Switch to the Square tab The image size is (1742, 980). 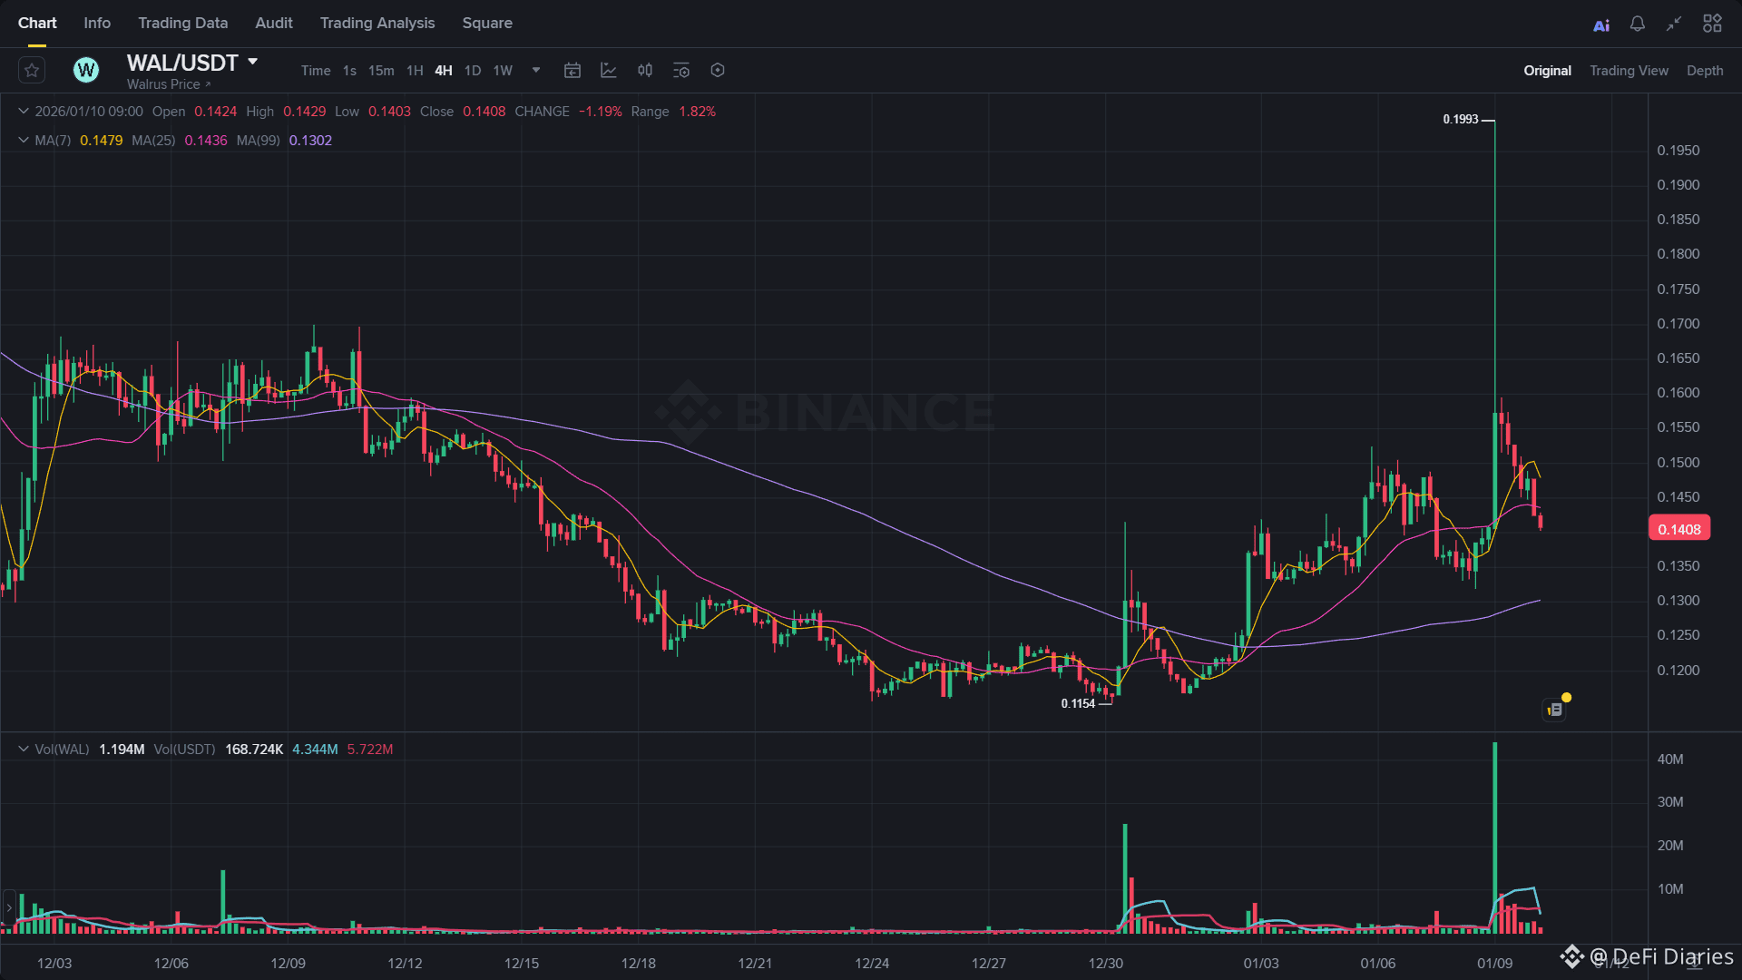(487, 23)
